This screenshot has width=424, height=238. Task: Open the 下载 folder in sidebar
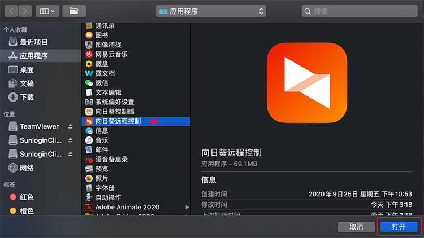(x=27, y=97)
